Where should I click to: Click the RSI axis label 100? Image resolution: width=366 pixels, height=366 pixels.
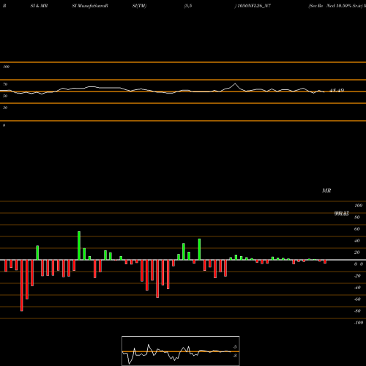click(x=6, y=67)
